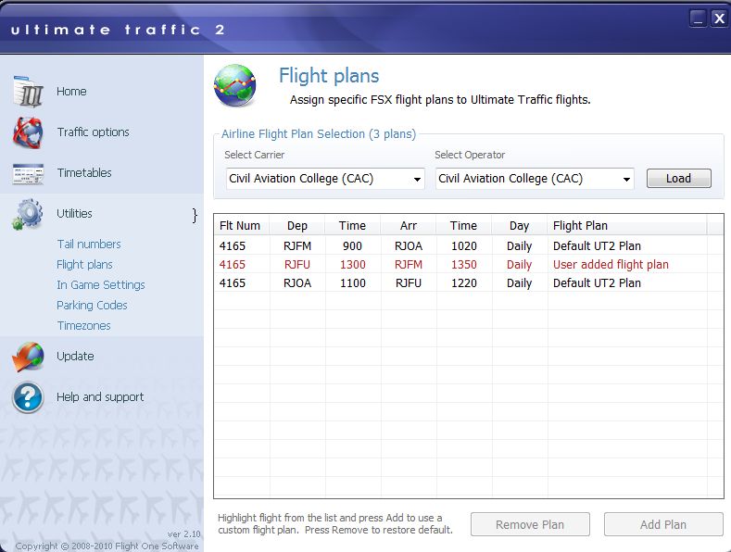Click the Remove Plan button
The height and width of the screenshot is (552, 731).
[530, 525]
